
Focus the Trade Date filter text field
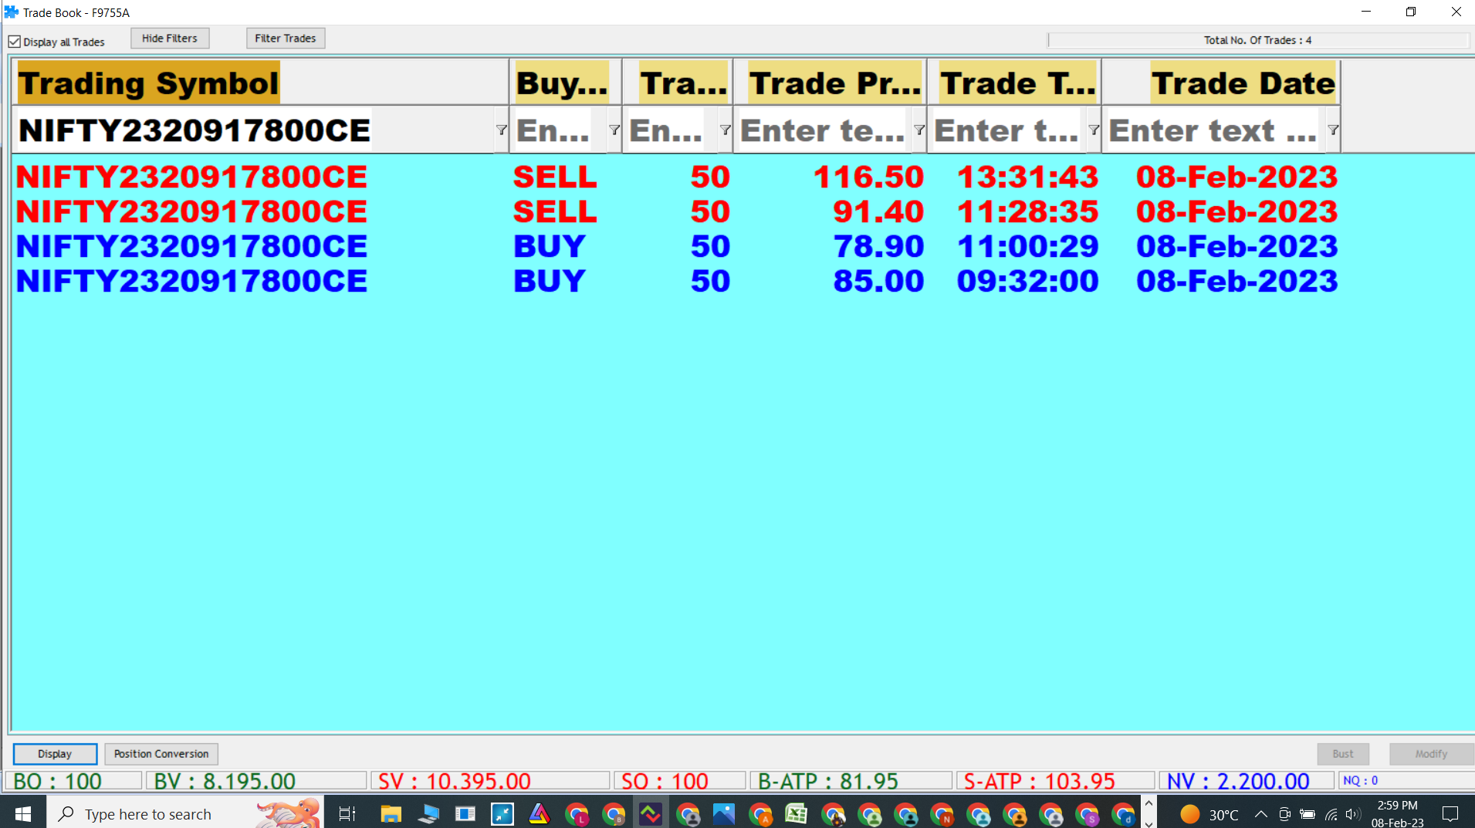pyautogui.click(x=1215, y=130)
